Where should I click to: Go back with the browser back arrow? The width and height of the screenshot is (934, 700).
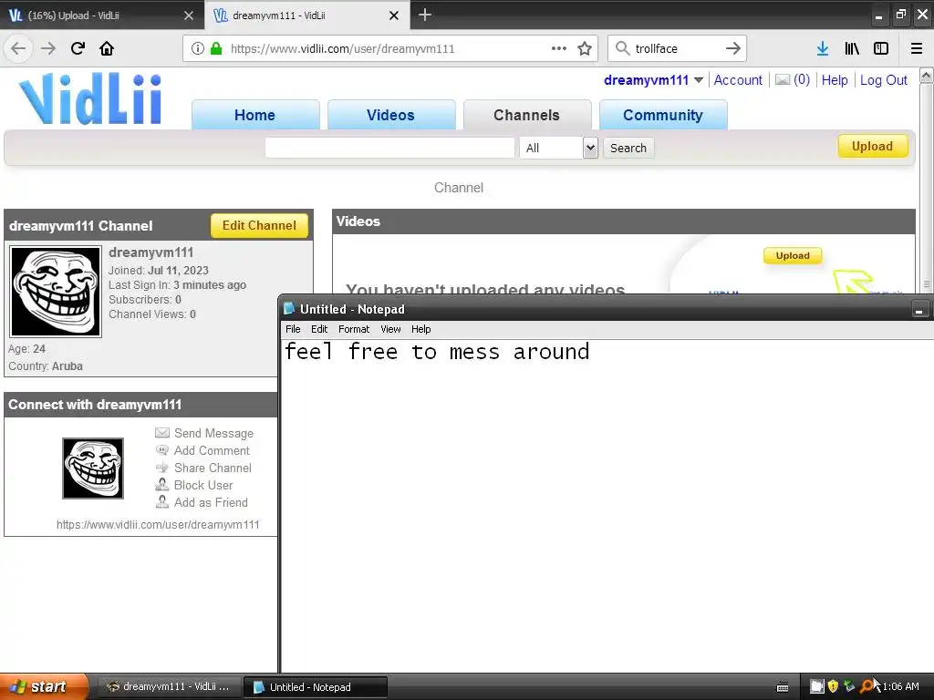(x=18, y=48)
